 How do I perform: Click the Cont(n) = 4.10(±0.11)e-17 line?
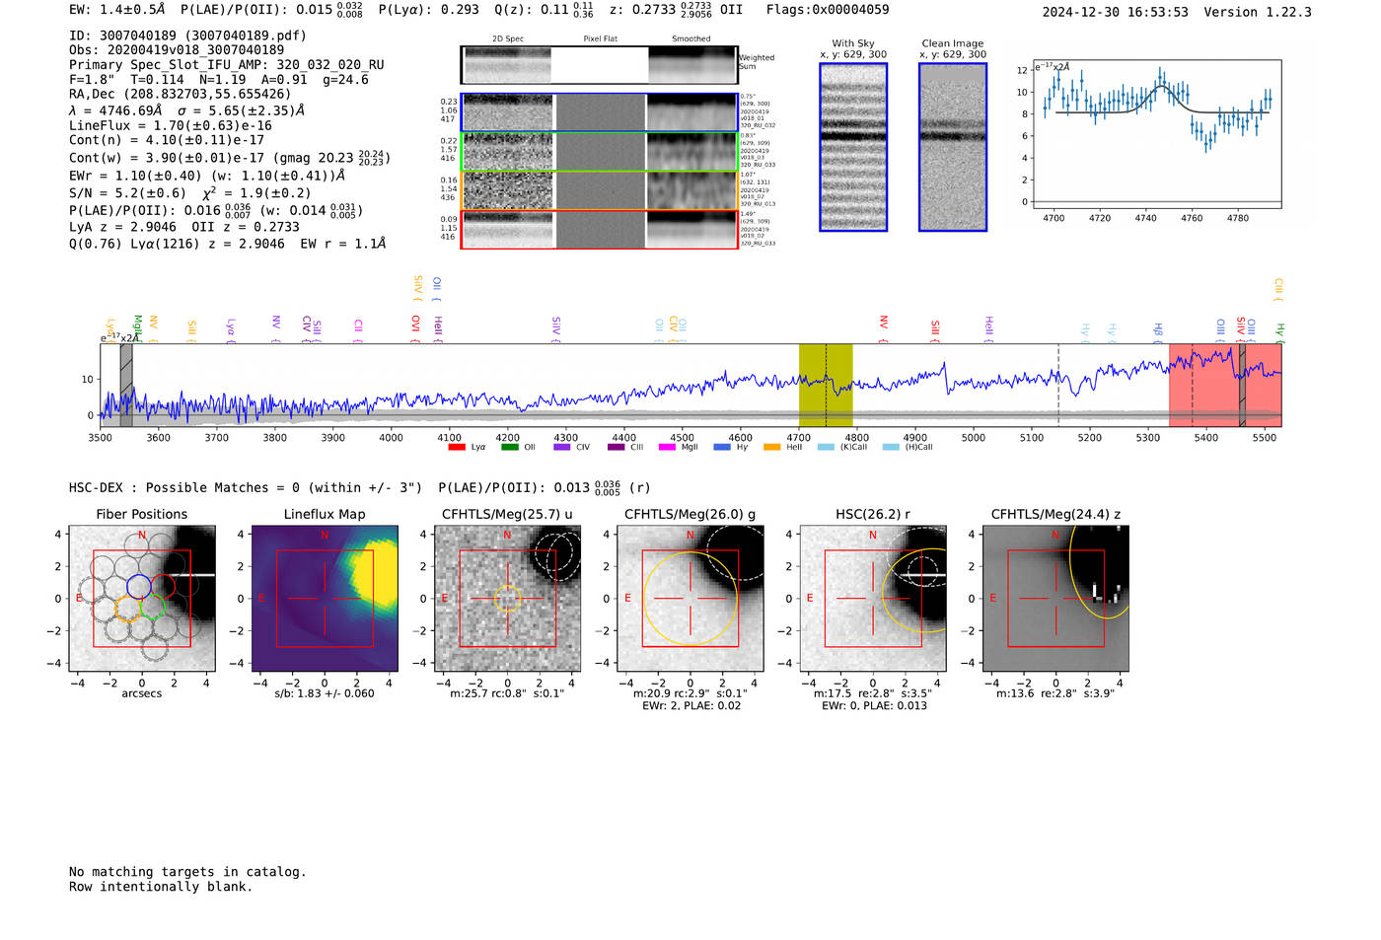167,140
